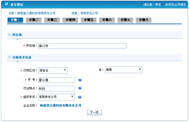Open the 步骤五 tab

click(89, 20)
